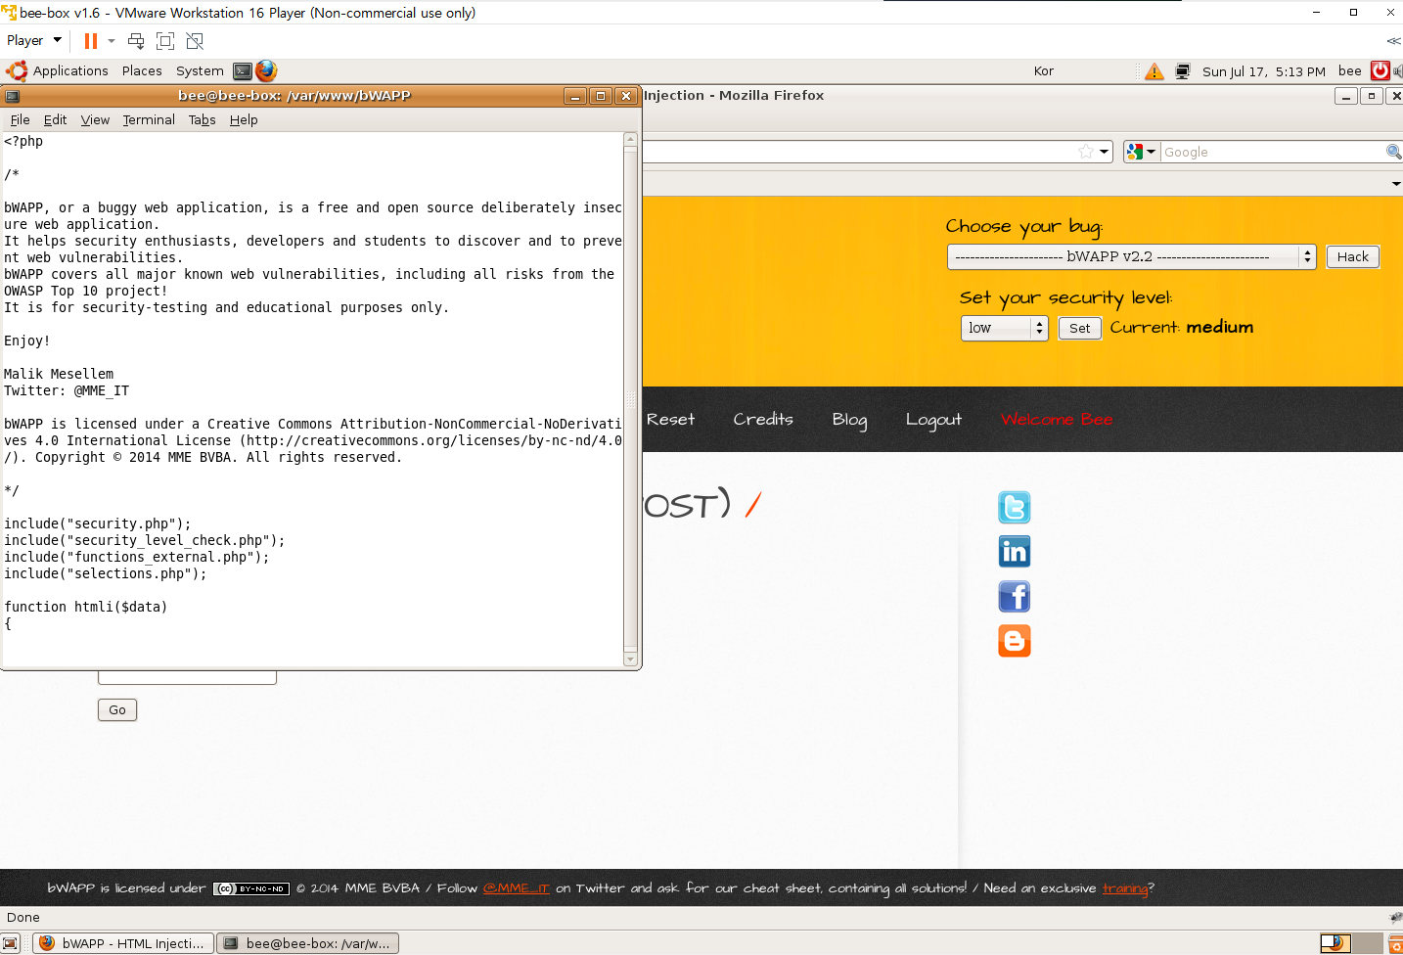Click the Set security level button
1403x955 pixels.
pyautogui.click(x=1080, y=328)
